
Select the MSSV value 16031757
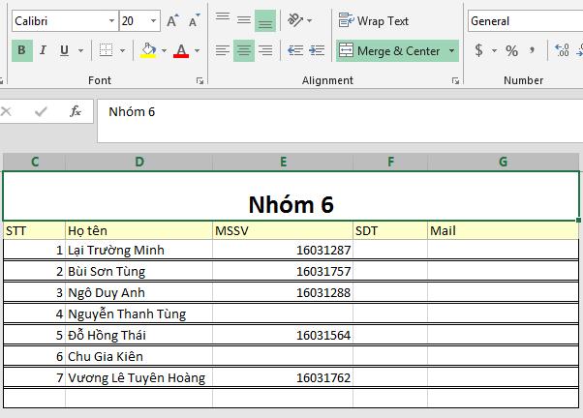pyautogui.click(x=283, y=271)
